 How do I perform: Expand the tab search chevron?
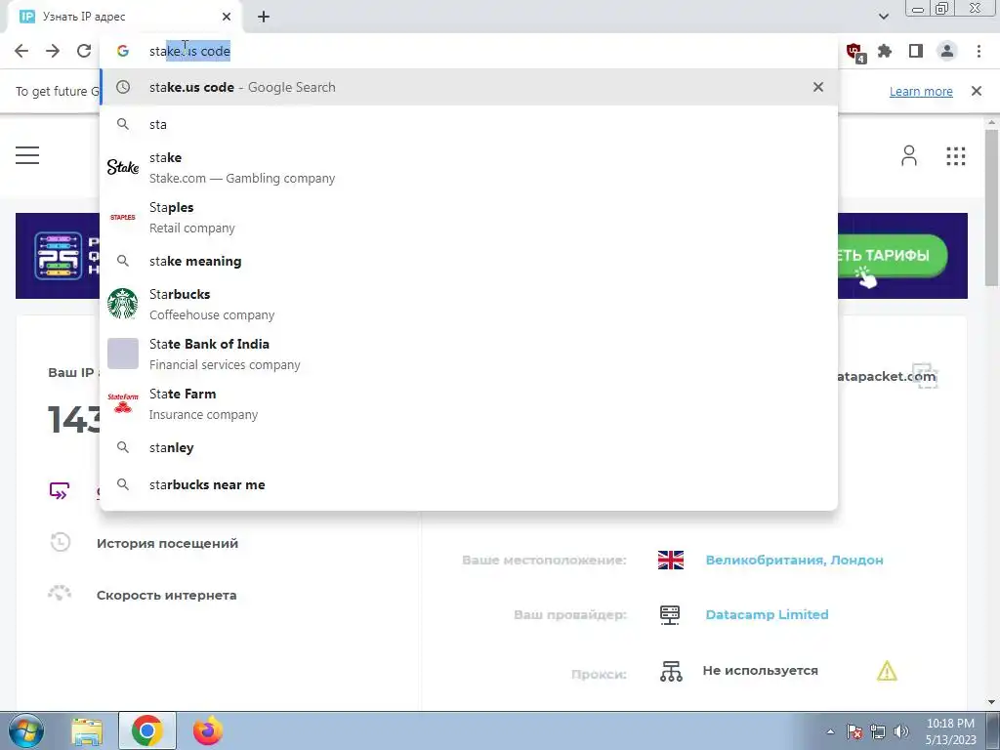click(883, 17)
